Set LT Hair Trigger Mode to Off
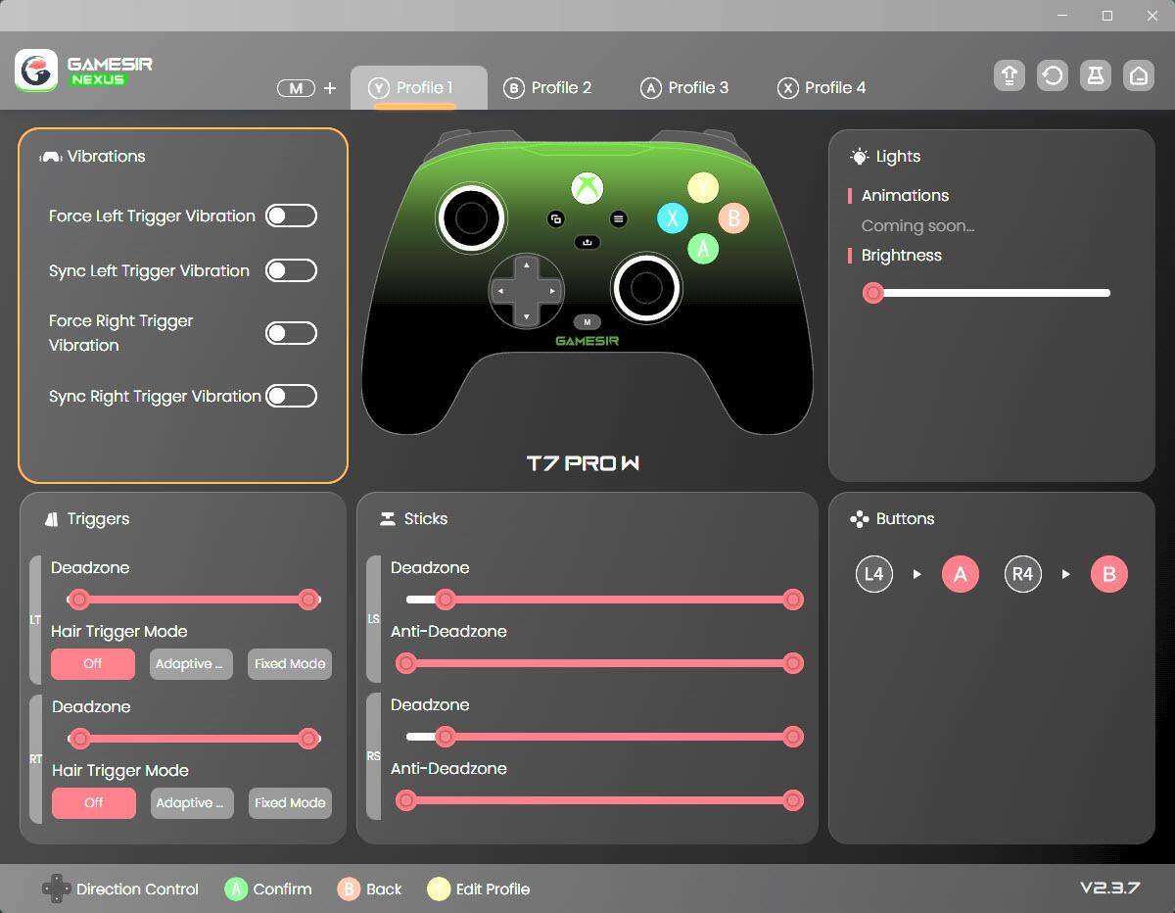The width and height of the screenshot is (1175, 913). point(93,664)
